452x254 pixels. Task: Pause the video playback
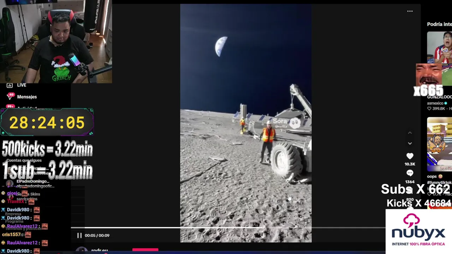pyautogui.click(x=79, y=235)
